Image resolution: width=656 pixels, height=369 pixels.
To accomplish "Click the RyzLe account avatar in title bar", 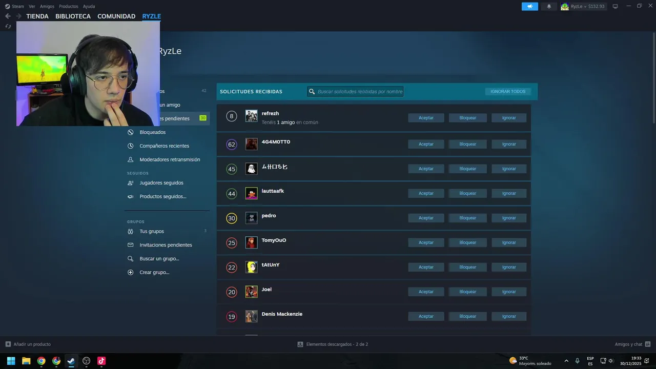I will (x=565, y=6).
